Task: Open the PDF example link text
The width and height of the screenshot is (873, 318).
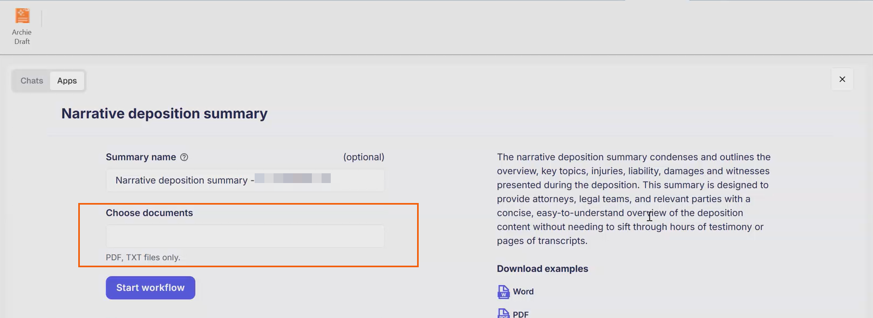Action: (521, 314)
